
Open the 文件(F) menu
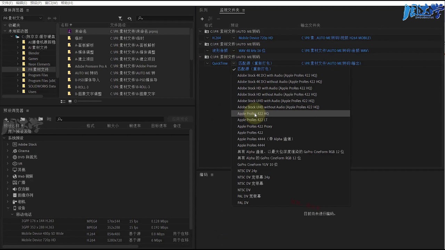click(7, 3)
